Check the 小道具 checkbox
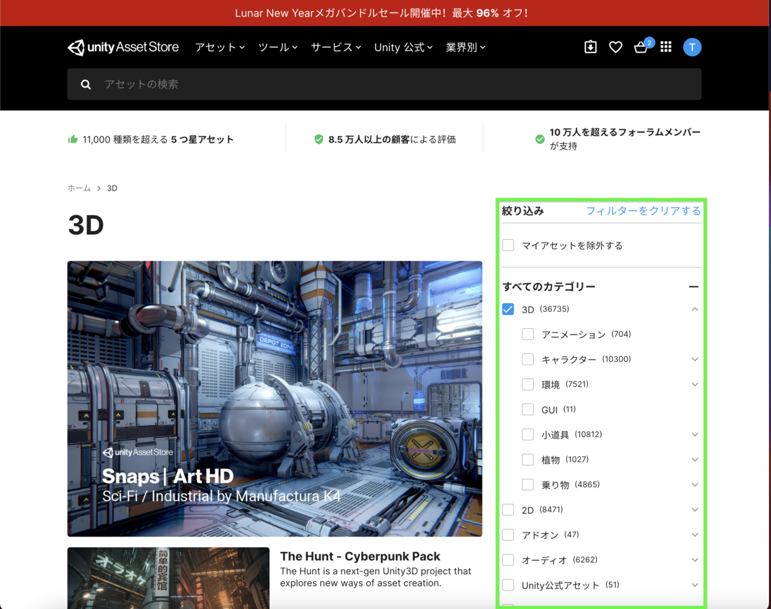Screen dimensions: 771x609 (528, 434)
